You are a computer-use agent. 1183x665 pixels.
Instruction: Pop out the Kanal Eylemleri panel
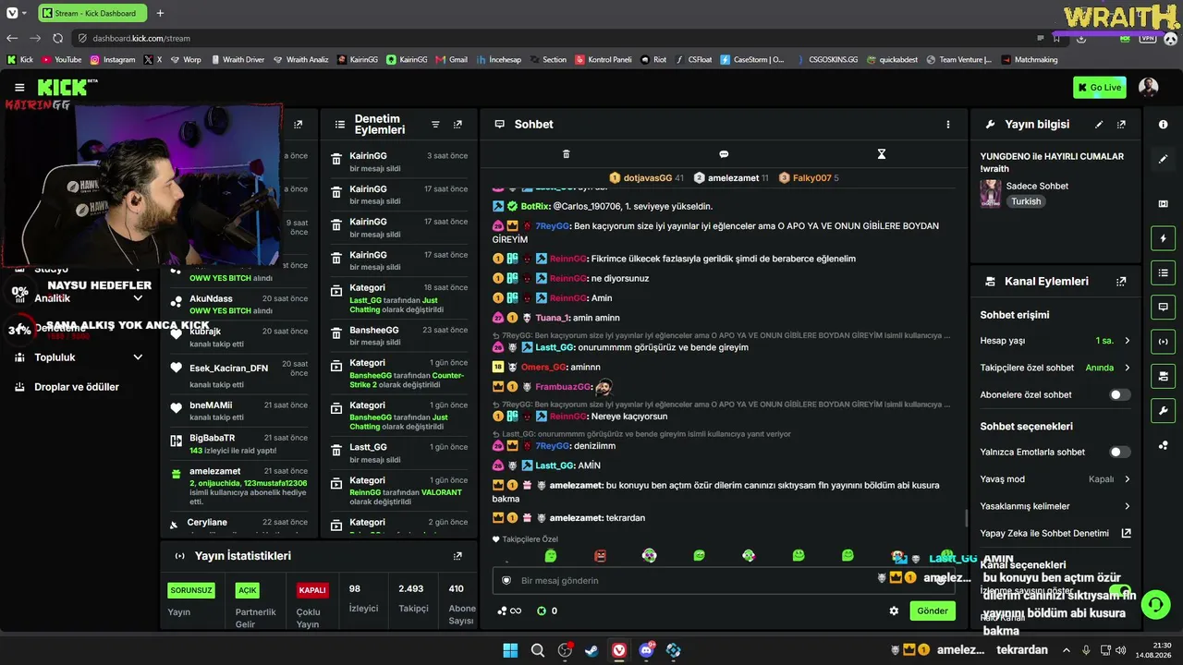click(1121, 281)
